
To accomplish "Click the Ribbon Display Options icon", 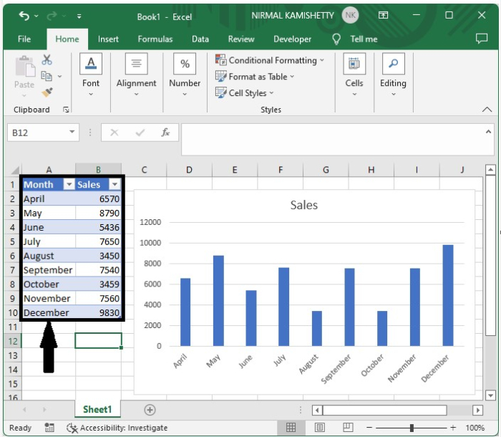I will (384, 15).
